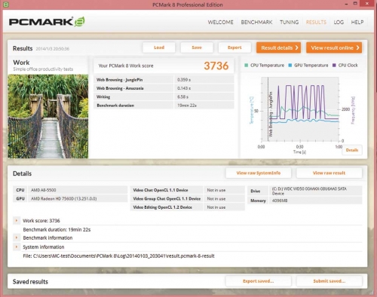
Task: Click Video Group Chat OpenCL 1.1 Device row
Action: pos(188,198)
